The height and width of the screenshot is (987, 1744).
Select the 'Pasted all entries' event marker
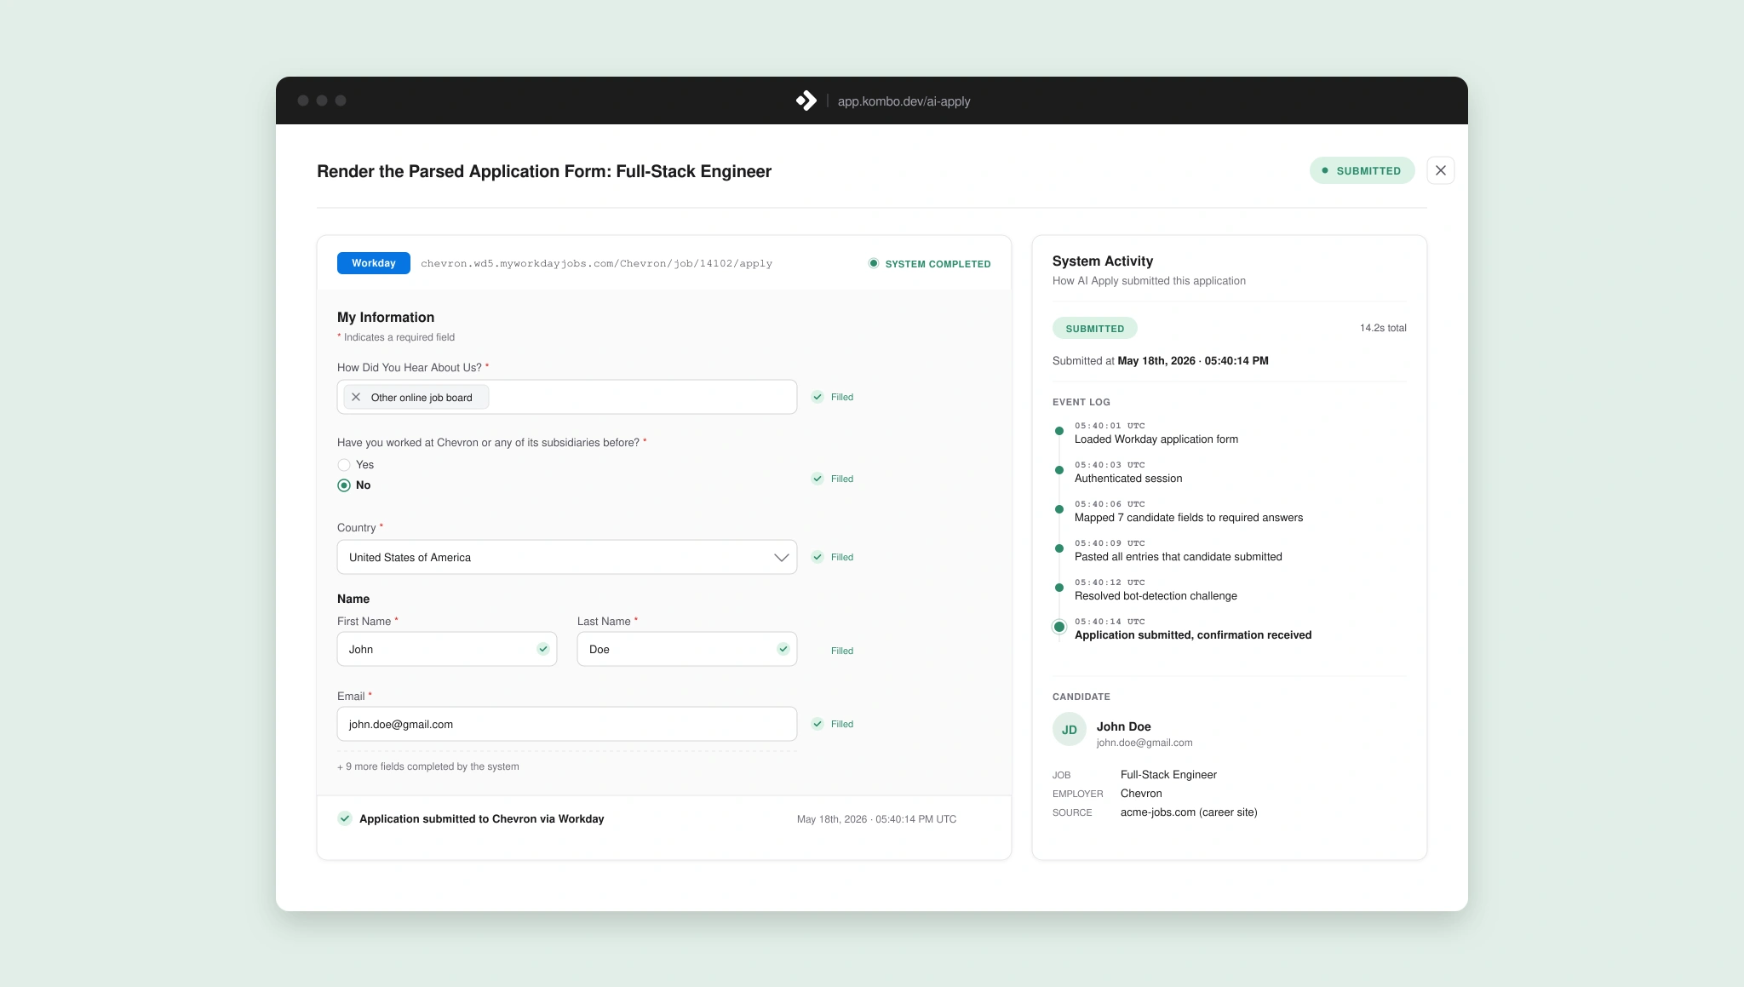1059,548
